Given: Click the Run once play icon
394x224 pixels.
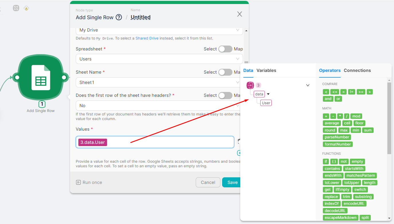Looking at the screenshot, I should [78, 182].
